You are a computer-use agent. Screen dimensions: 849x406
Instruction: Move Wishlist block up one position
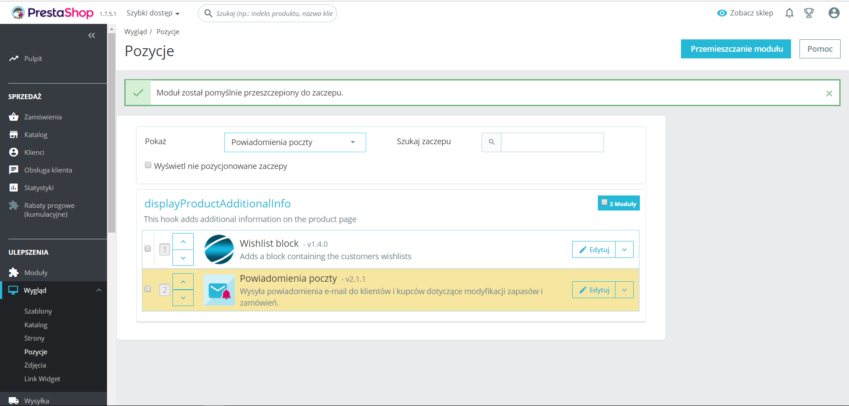[183, 241]
